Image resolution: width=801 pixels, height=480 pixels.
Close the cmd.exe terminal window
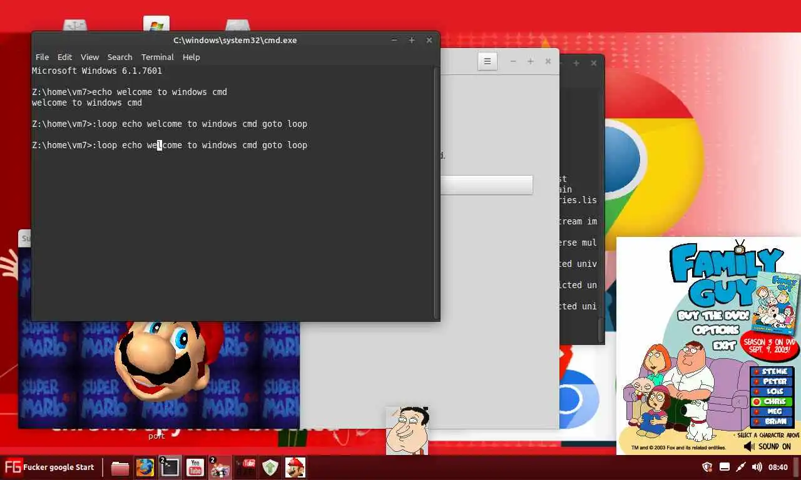[429, 40]
